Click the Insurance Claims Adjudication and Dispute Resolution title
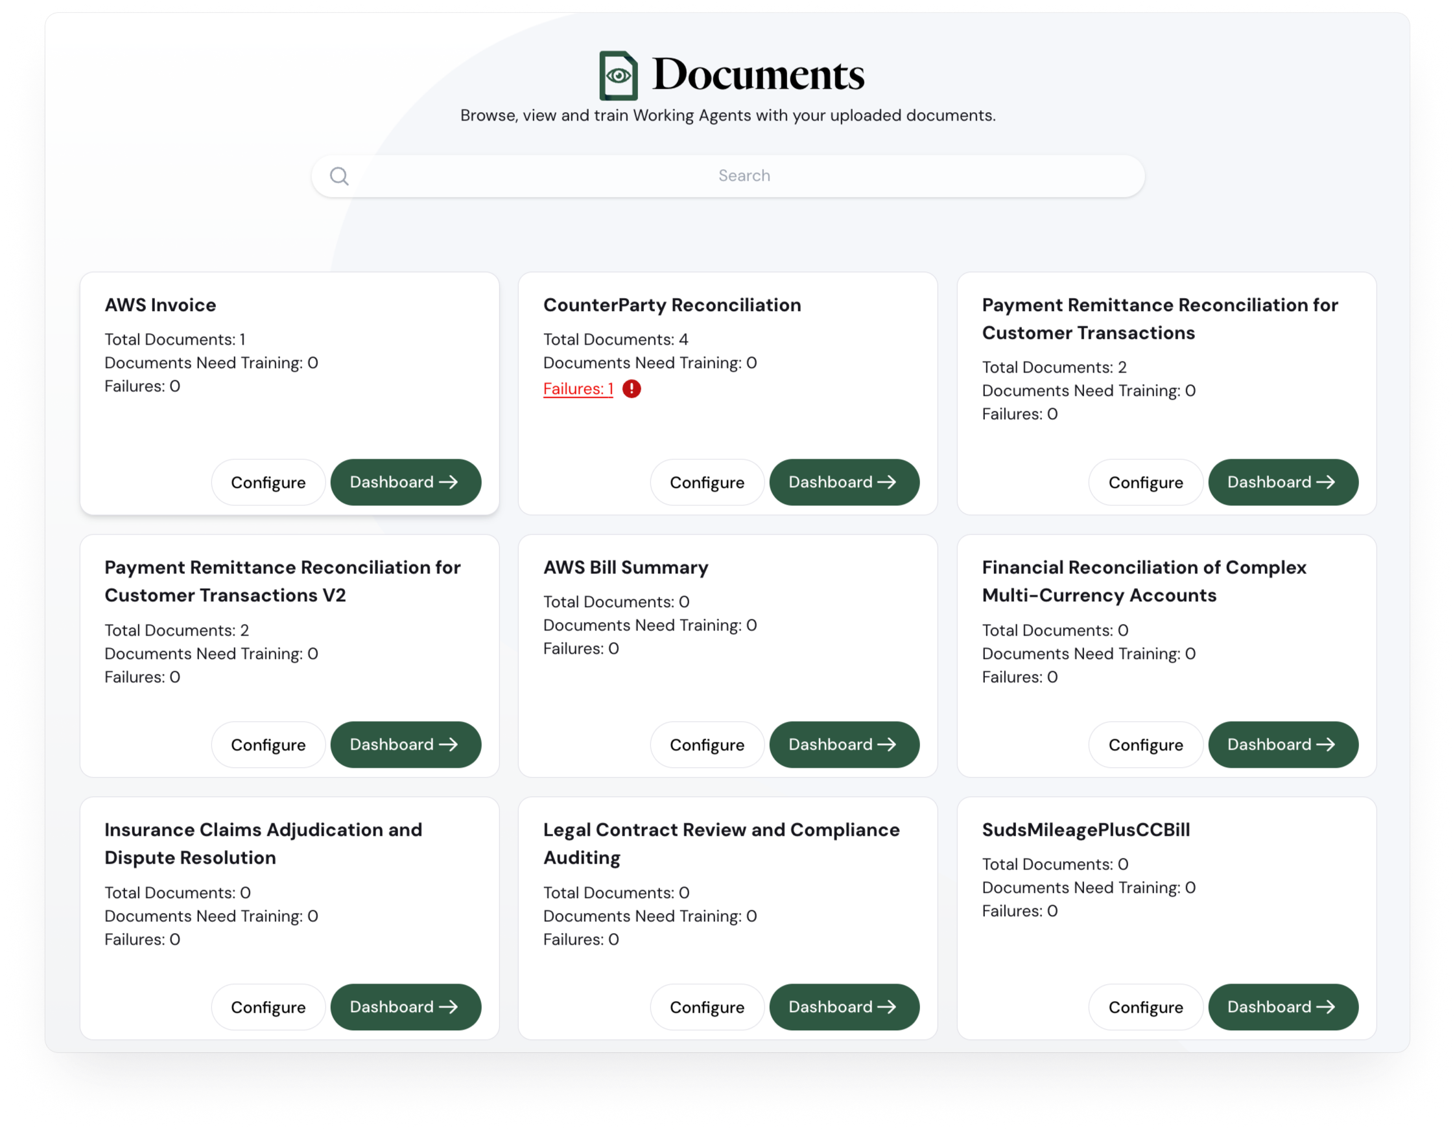Image resolution: width=1455 pixels, height=1130 pixels. click(x=263, y=844)
